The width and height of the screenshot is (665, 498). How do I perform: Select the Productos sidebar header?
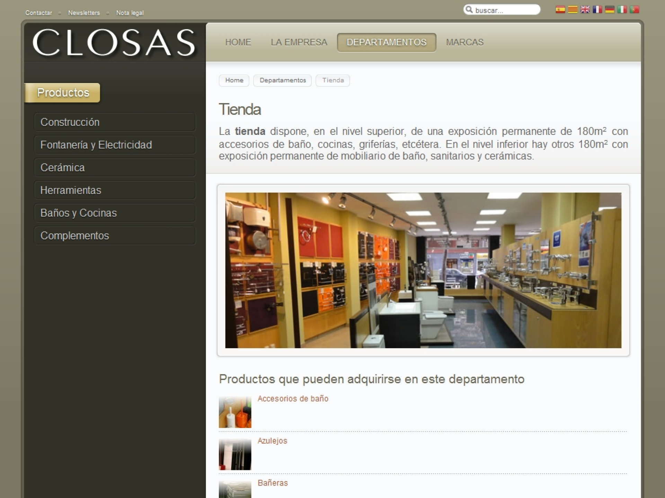[x=63, y=92]
